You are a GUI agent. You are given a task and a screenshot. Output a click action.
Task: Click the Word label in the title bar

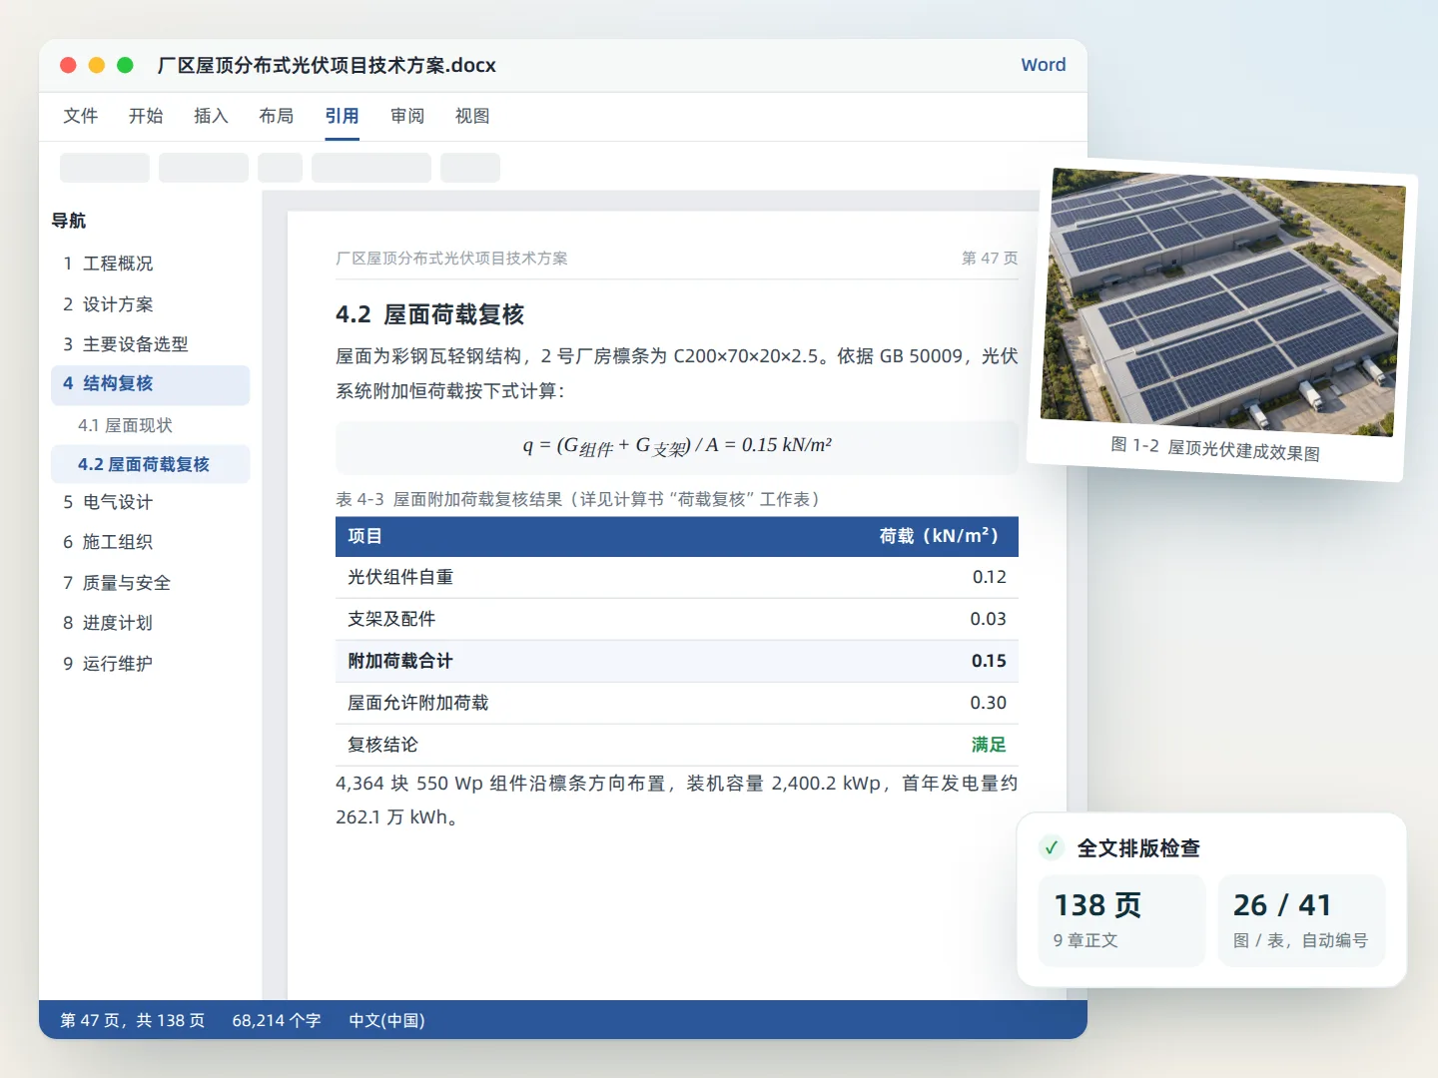click(1044, 65)
